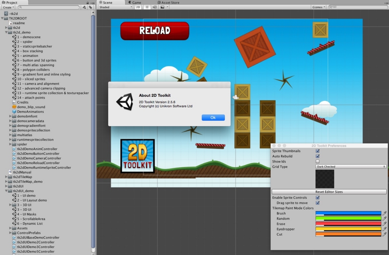Image resolution: width=389 pixels, height=255 pixels.
Task: Select the tk2dManual file
Action: [20, 172]
